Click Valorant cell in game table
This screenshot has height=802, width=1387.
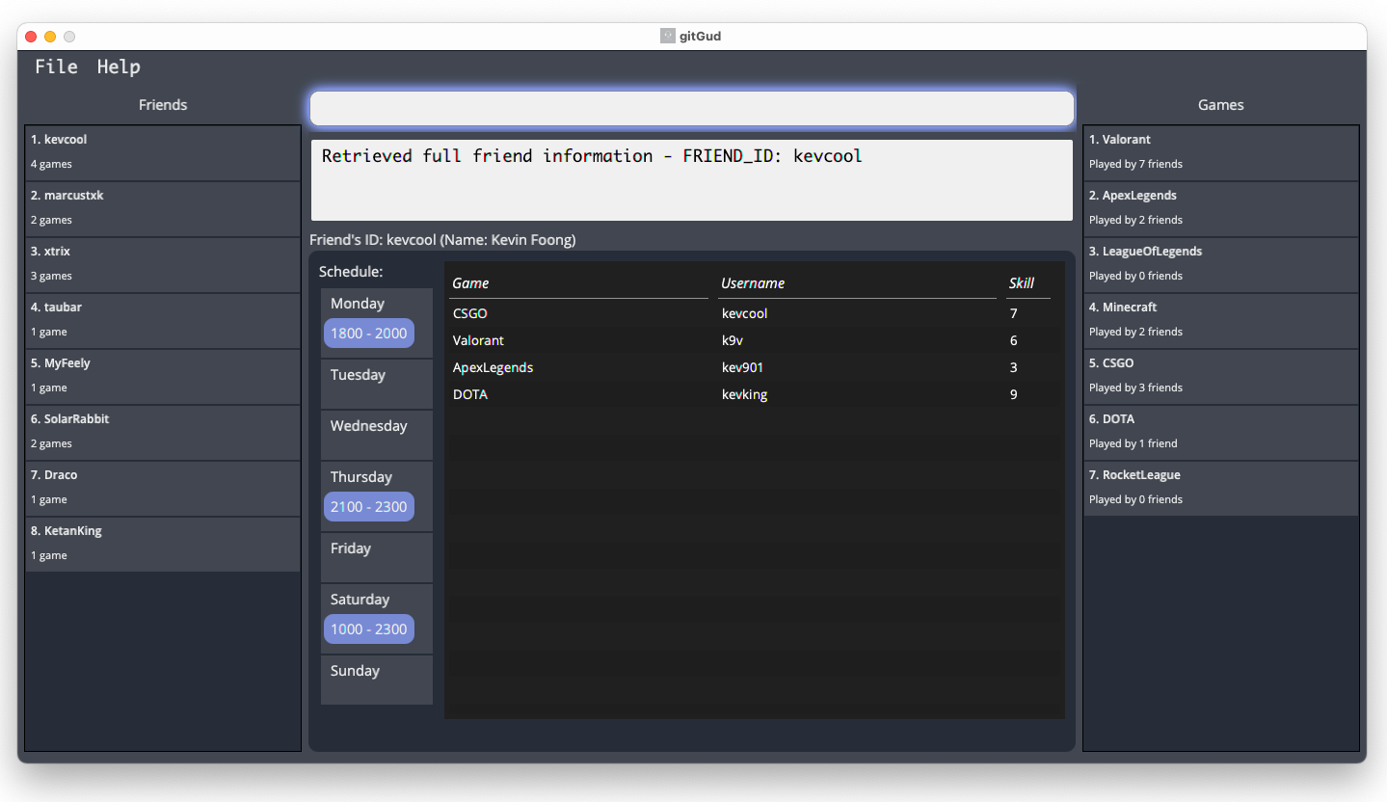coord(478,340)
